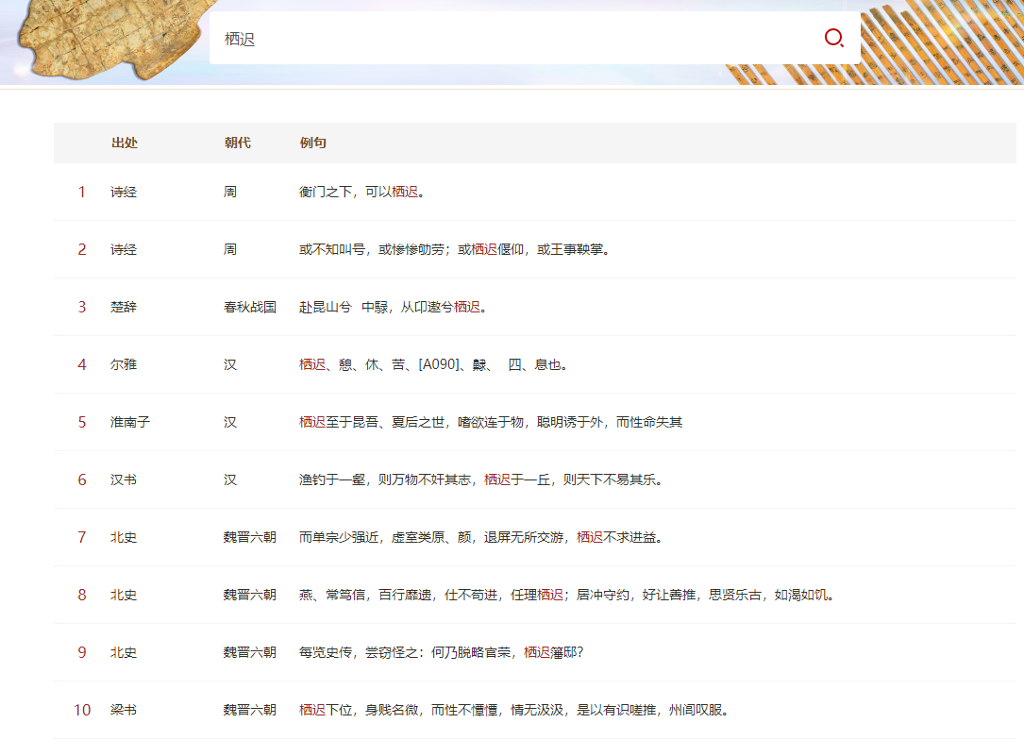Click the 例句 column header
The height and width of the screenshot is (740, 1024).
pos(312,143)
